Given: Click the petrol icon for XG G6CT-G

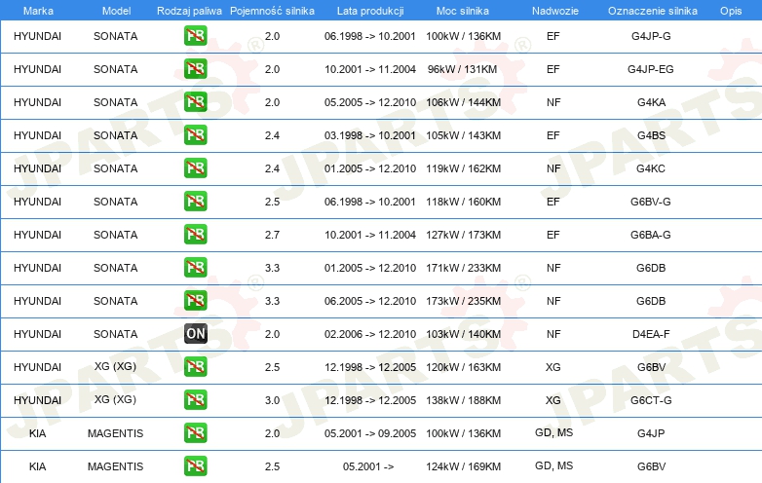Looking at the screenshot, I should [195, 400].
